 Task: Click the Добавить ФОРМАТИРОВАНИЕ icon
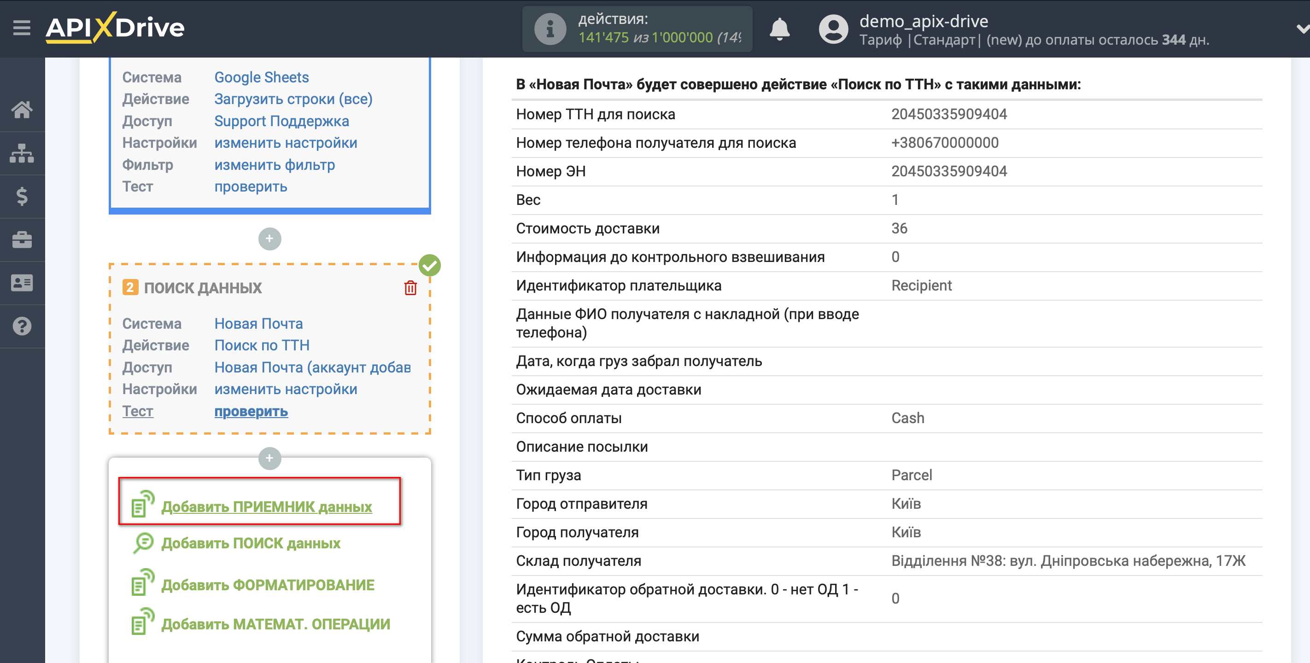coord(143,582)
